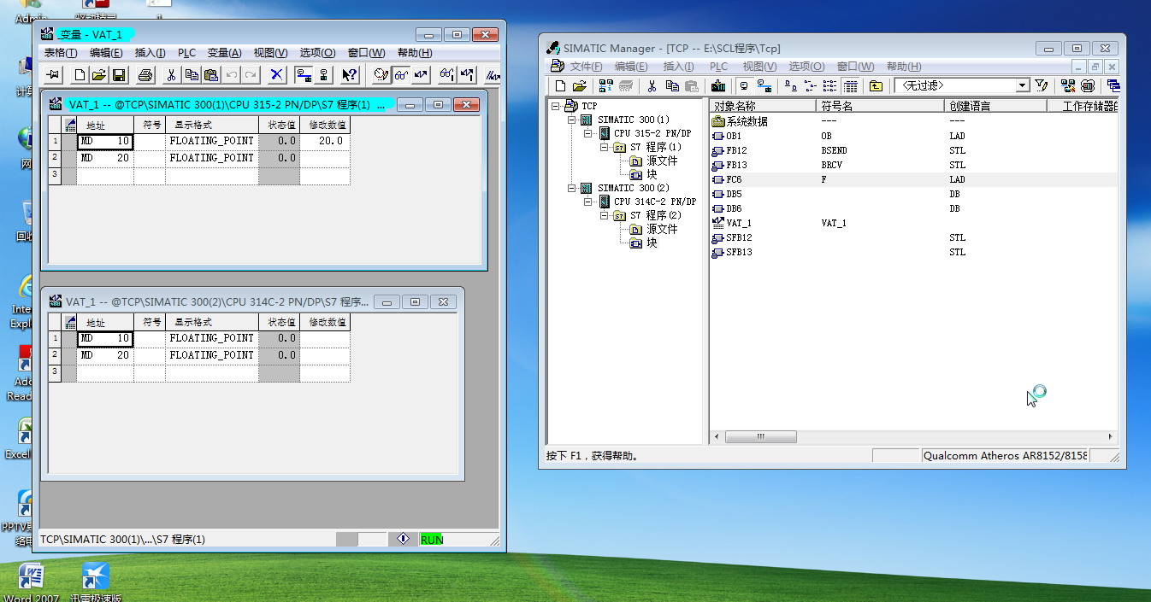Open PLC menu in VAT window

186,53
